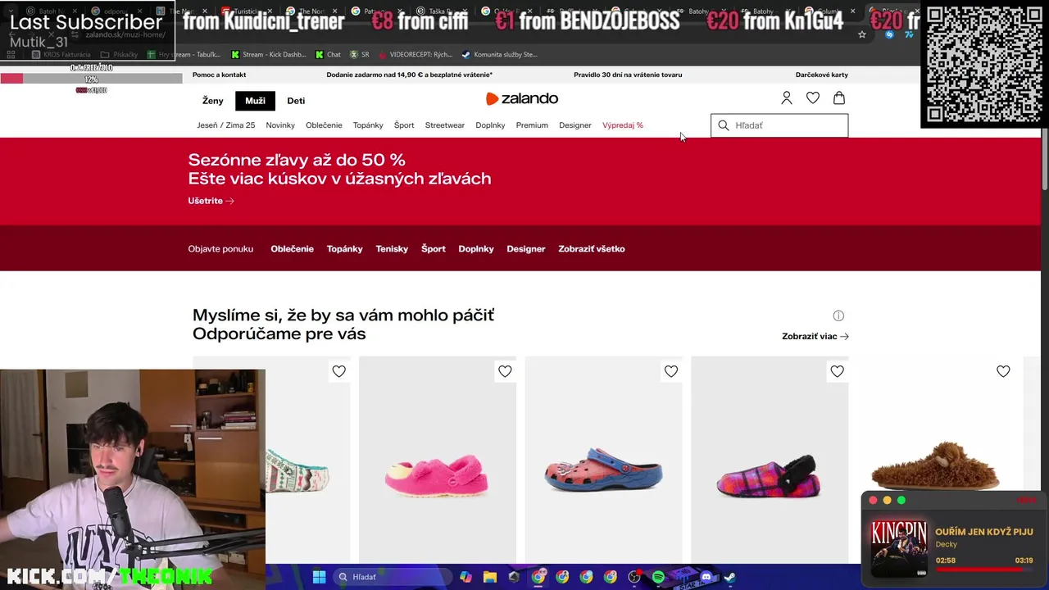Bookmark this page with the star icon
The height and width of the screenshot is (590, 1049).
pos(862,34)
